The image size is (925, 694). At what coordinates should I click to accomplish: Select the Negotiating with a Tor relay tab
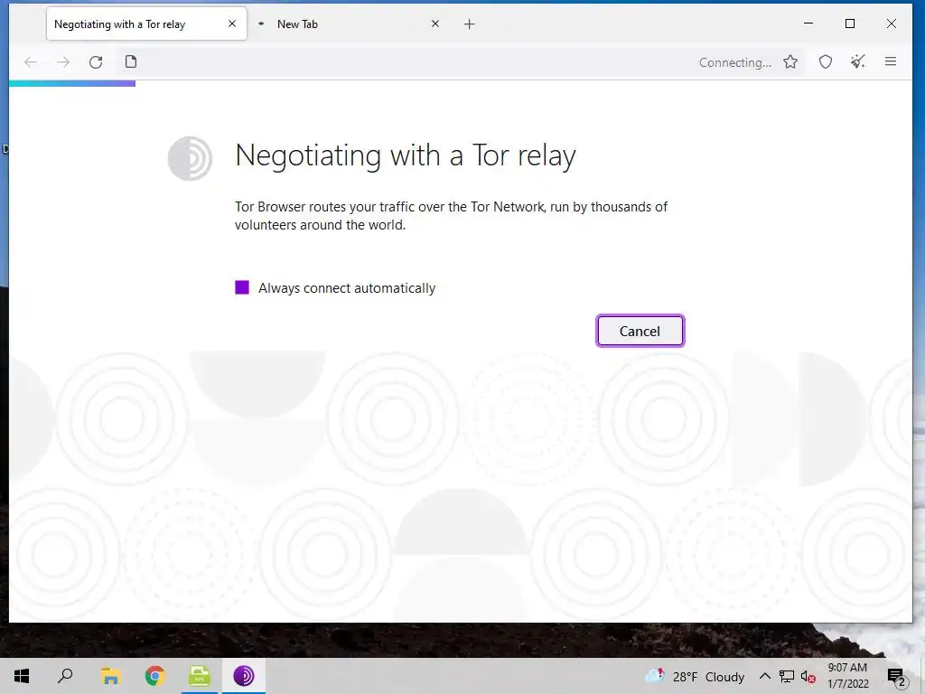[x=146, y=24]
